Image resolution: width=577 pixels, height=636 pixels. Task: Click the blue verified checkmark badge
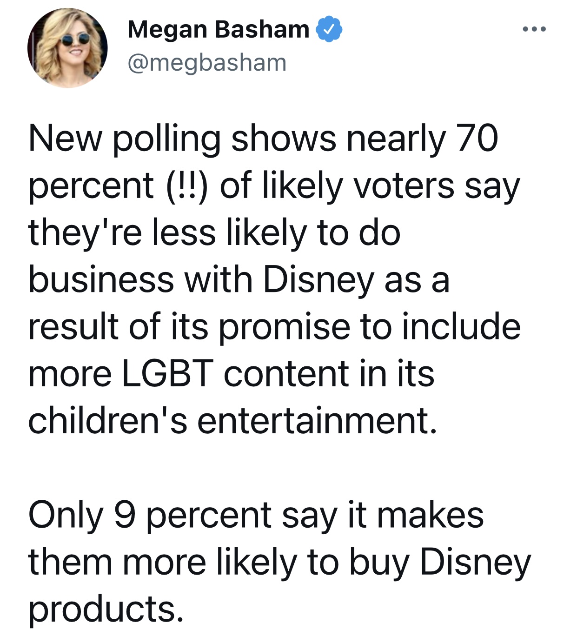point(329,29)
